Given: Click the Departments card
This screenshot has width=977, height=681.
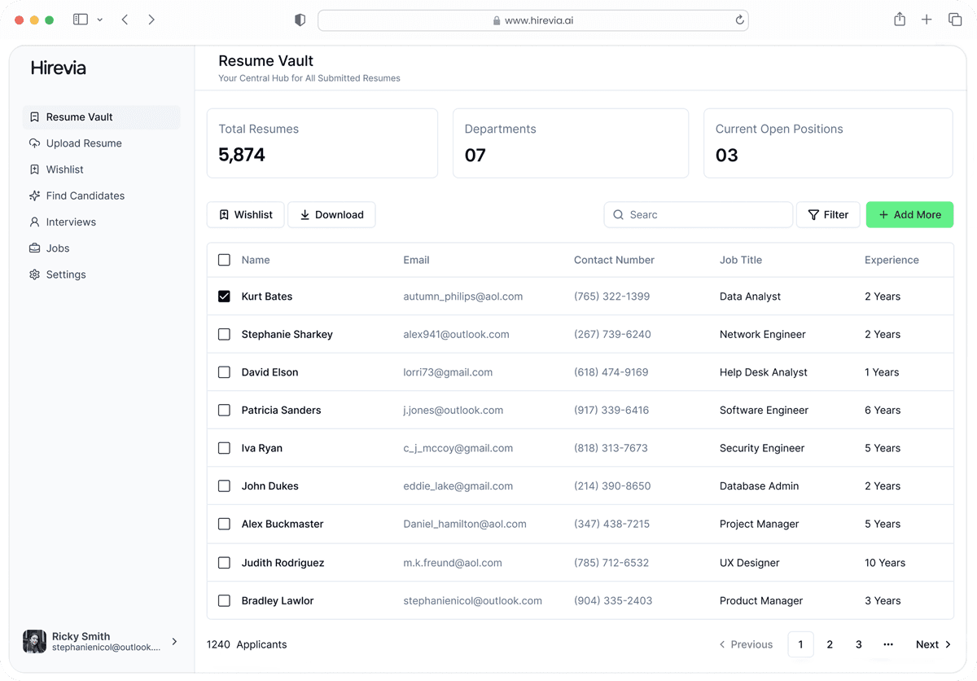Looking at the screenshot, I should [571, 143].
